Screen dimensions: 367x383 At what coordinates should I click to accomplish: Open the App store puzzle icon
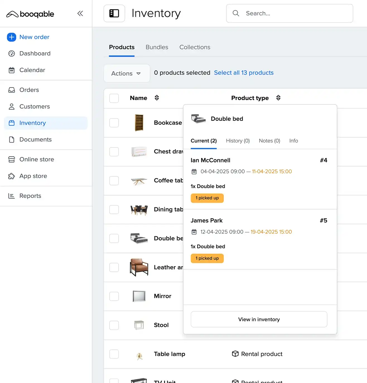coord(11,176)
